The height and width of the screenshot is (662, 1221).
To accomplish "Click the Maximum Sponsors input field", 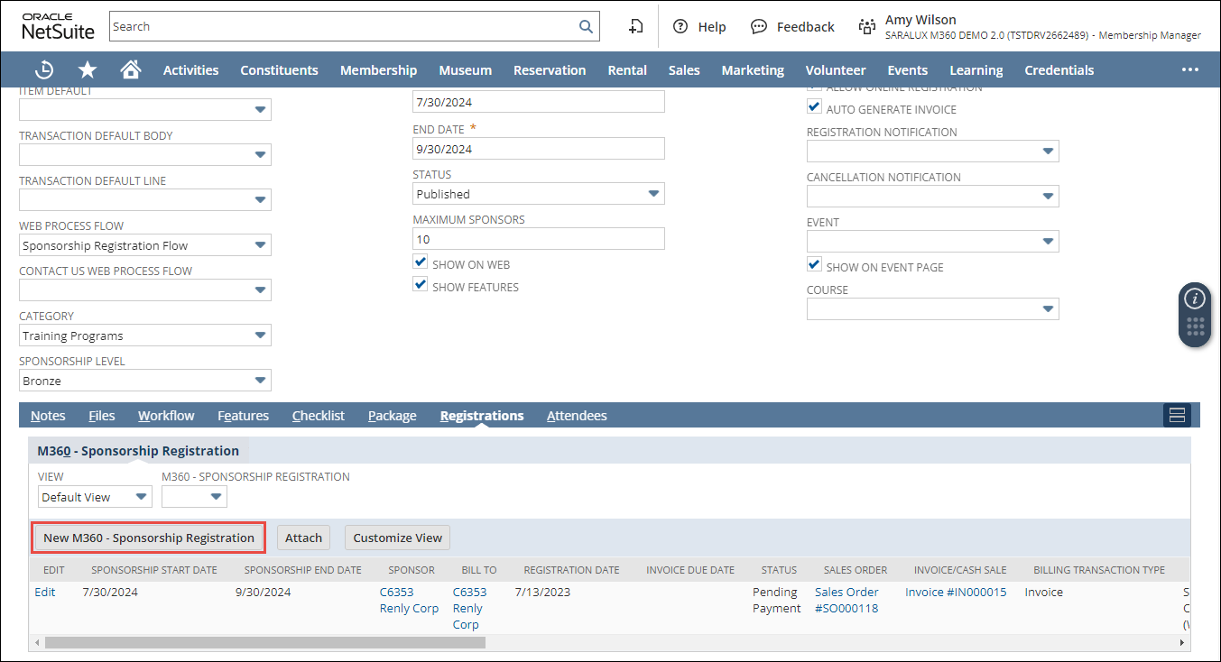I will click(x=538, y=239).
